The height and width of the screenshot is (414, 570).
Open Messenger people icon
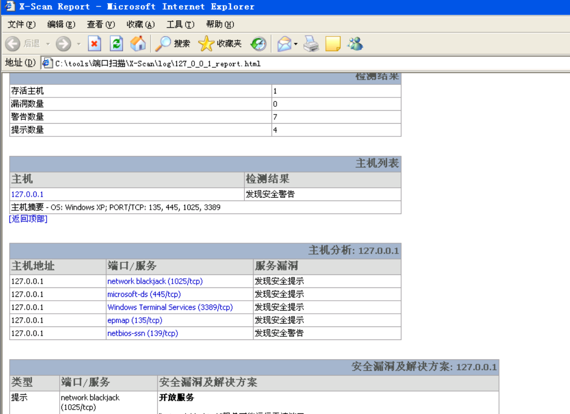tap(355, 44)
